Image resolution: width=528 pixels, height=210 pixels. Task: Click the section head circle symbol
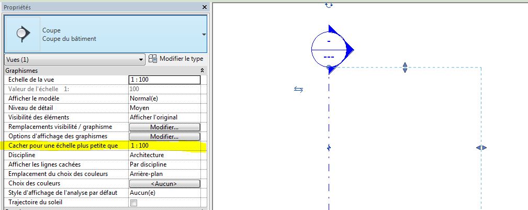coord(329,49)
